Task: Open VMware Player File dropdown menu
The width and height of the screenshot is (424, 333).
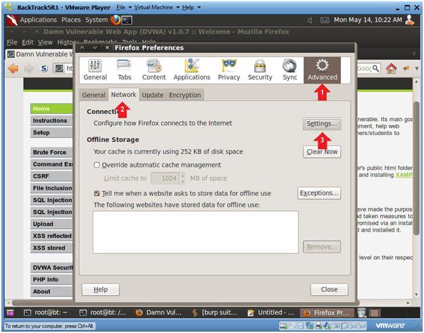Action: pyautogui.click(x=124, y=7)
